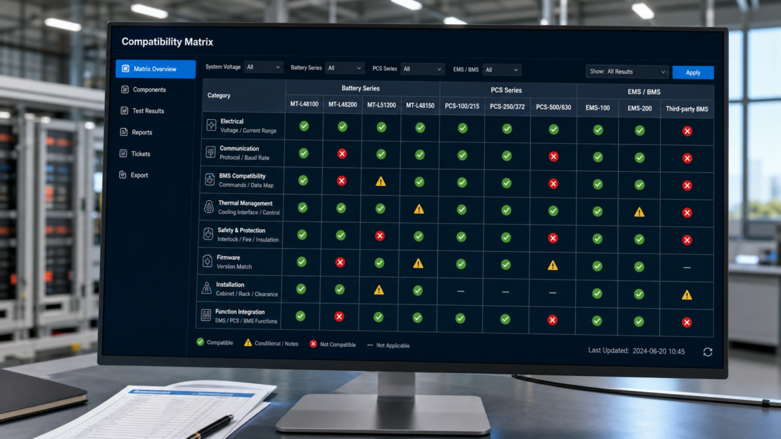Click Firmware warning icon under PCS-500/630
Image resolution: width=781 pixels, height=439 pixels.
(x=553, y=265)
